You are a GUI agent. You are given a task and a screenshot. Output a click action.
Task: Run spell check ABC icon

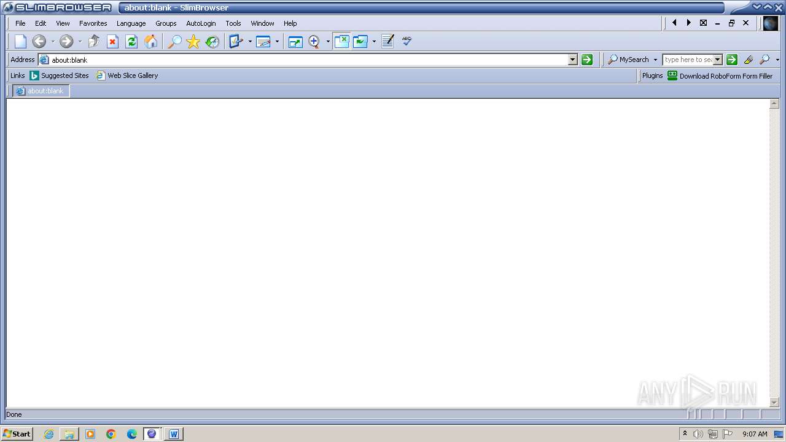407,41
